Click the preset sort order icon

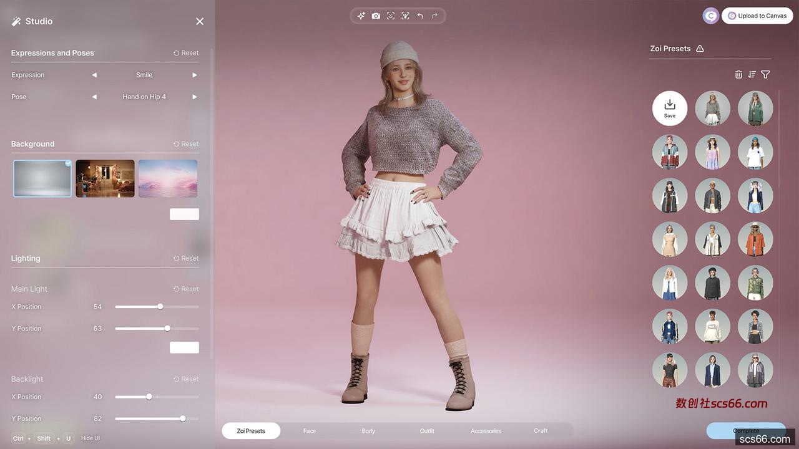click(752, 74)
